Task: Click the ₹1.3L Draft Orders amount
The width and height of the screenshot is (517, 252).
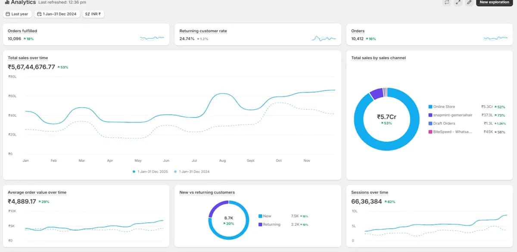Action: click(488, 124)
